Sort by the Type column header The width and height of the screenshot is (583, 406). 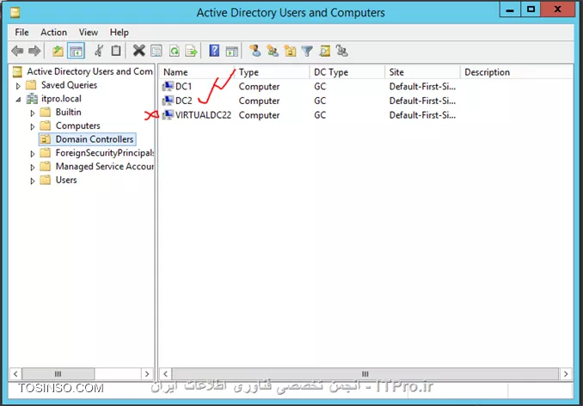click(273, 72)
